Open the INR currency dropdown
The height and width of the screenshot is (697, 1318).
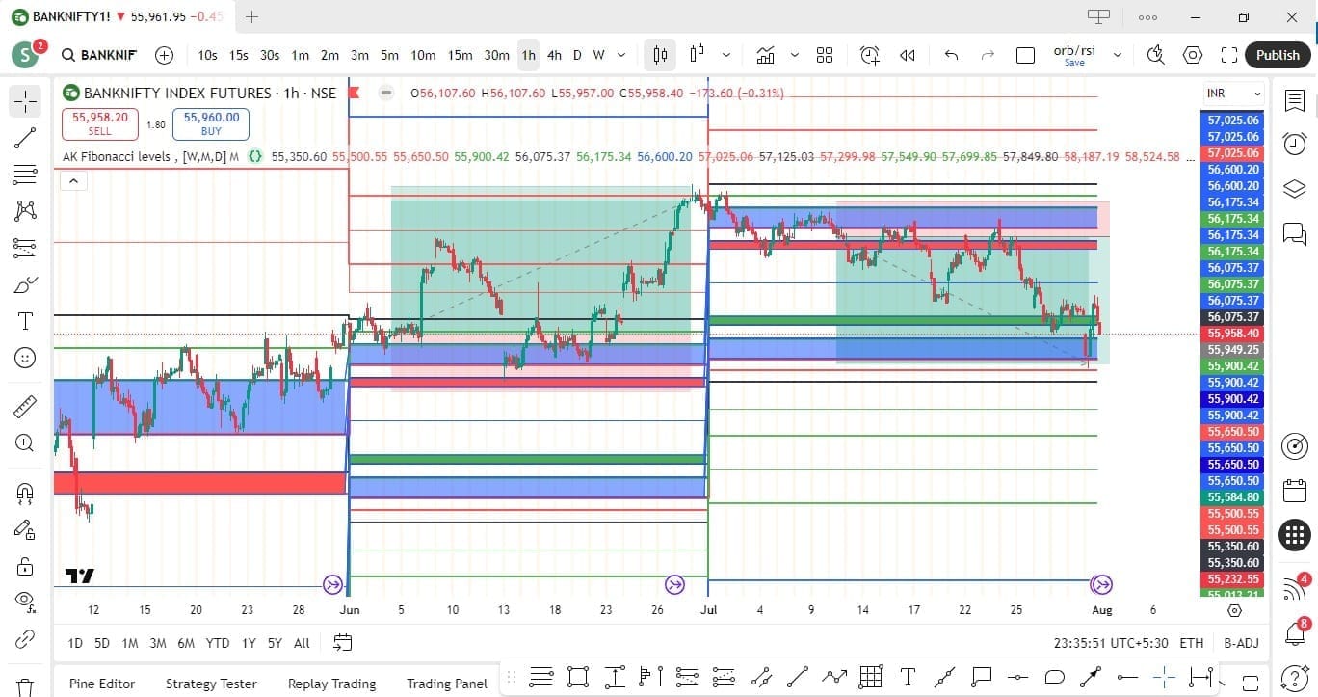[x=1234, y=94]
